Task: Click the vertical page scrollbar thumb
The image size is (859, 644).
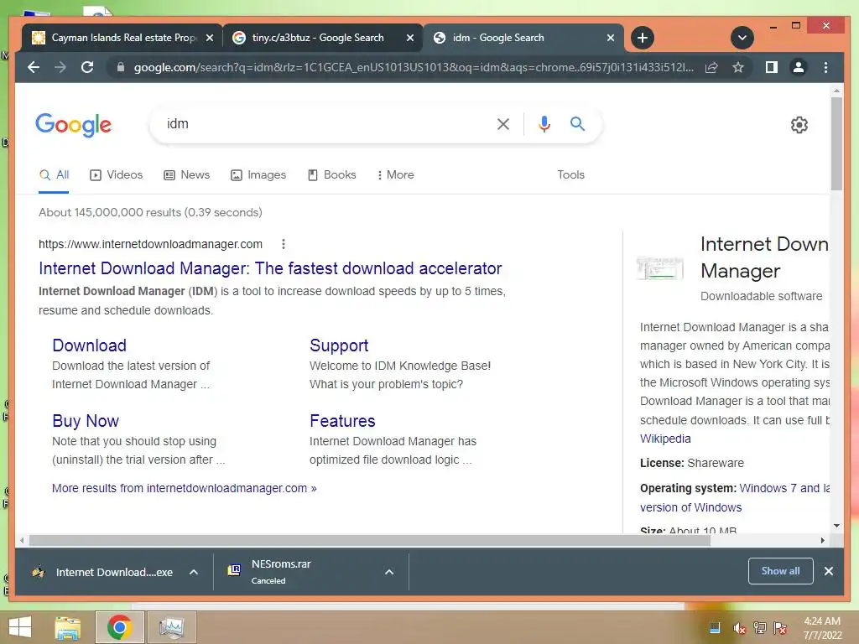Action: (x=836, y=144)
